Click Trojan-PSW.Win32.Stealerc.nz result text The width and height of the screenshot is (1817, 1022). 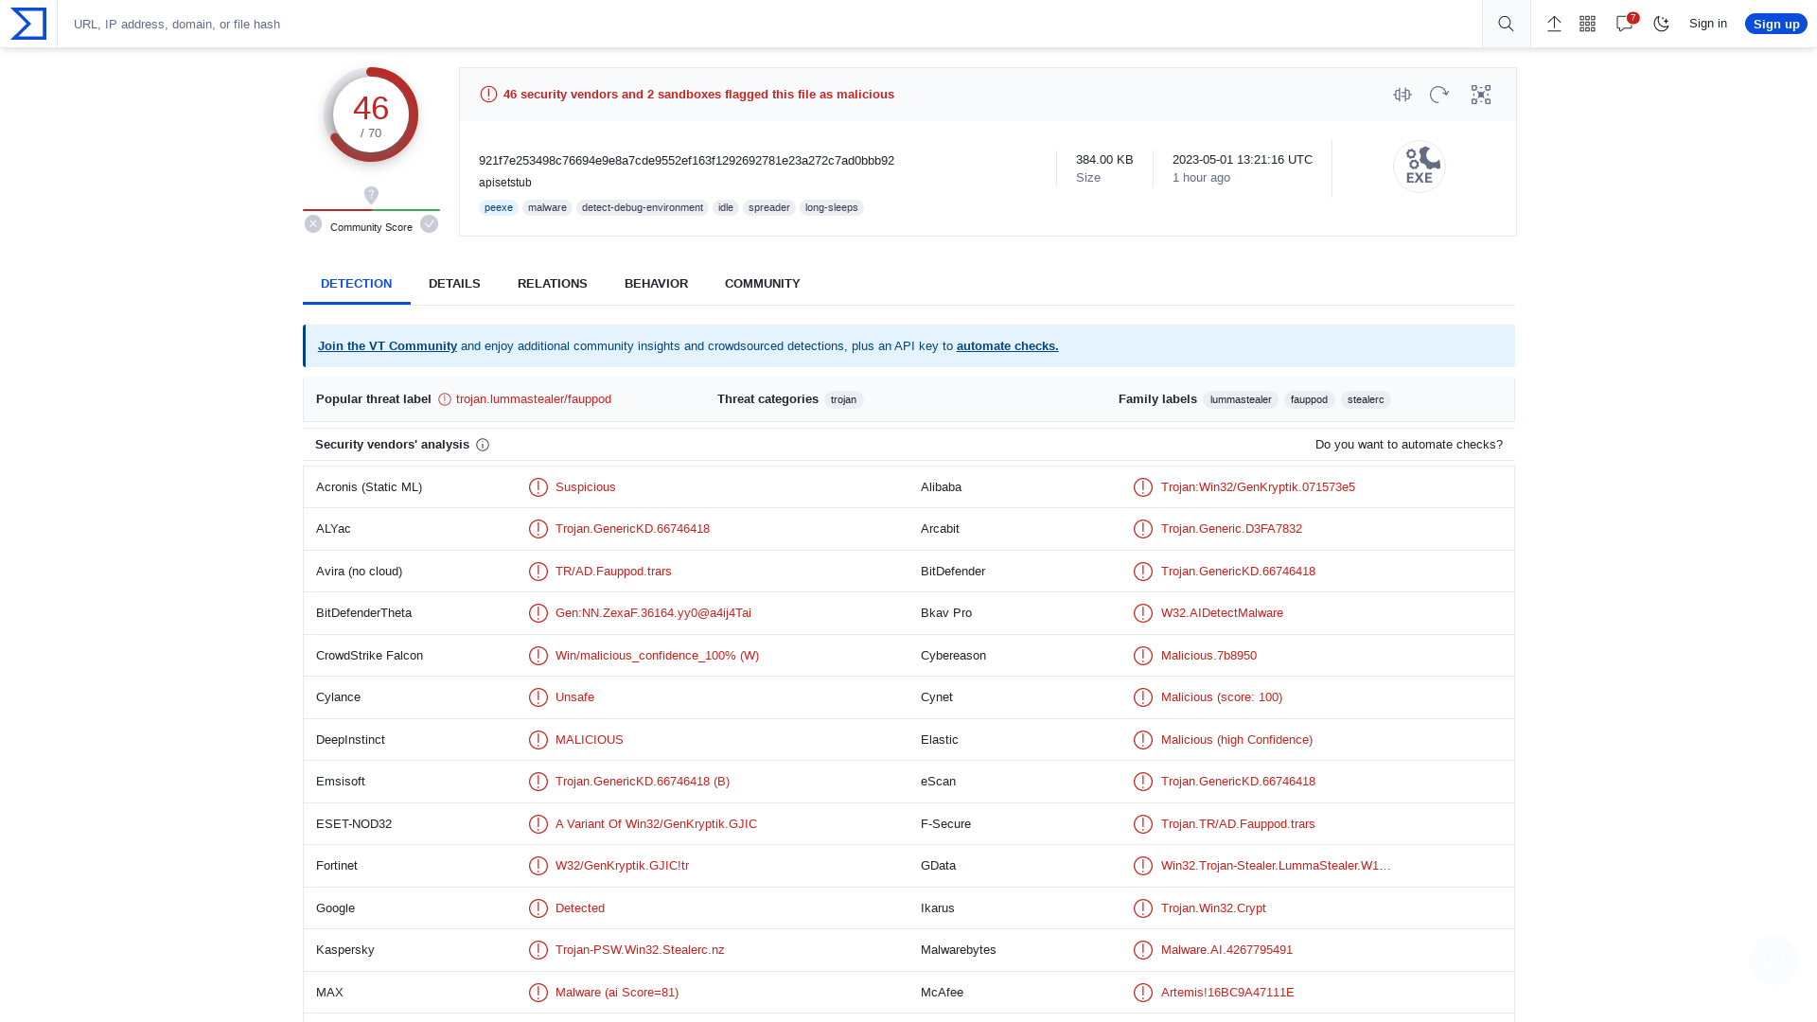pyautogui.click(x=640, y=950)
